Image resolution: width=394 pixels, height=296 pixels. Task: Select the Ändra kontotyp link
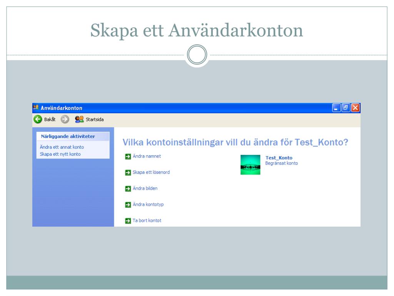tap(148, 204)
